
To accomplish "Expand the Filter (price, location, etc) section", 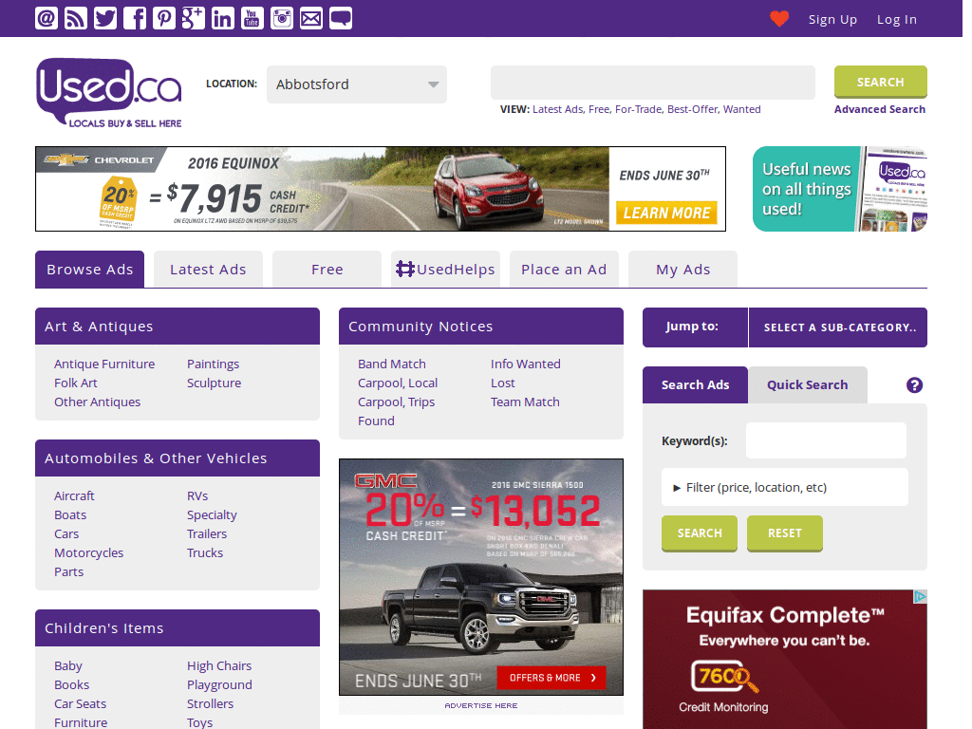I will coord(785,487).
